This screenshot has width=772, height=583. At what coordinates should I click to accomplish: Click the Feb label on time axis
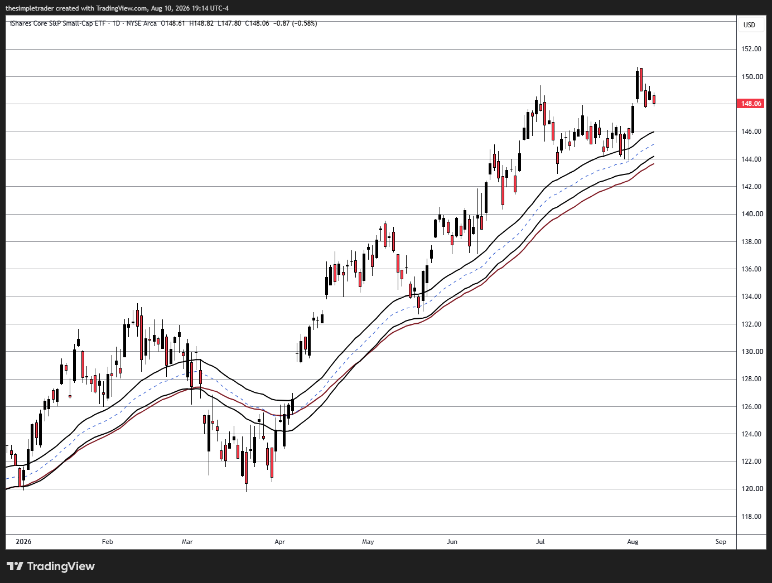tap(108, 542)
